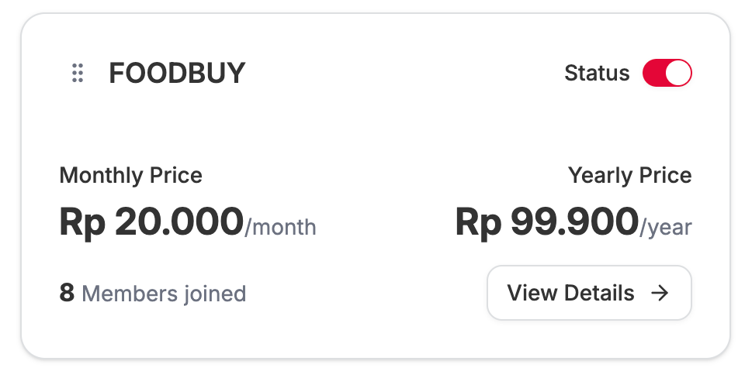Select the FOODBUY plan title
The width and height of the screenshot is (745, 378).
coord(177,73)
